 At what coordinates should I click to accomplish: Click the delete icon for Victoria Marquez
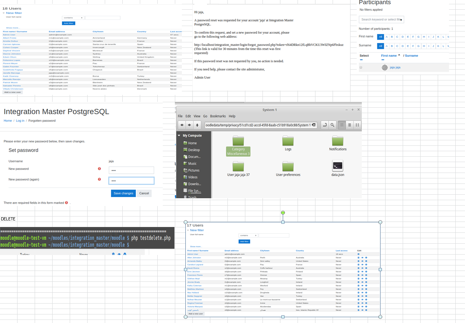coord(358,306)
